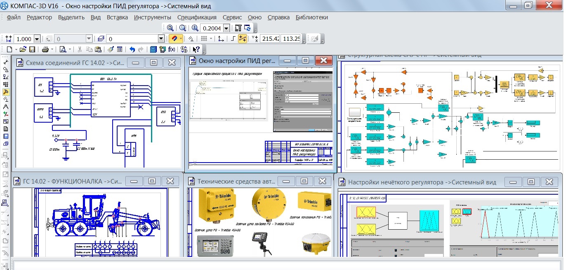The height and width of the screenshot is (270, 566).
Task: Click the cut scissors icon
Action: click(80, 49)
